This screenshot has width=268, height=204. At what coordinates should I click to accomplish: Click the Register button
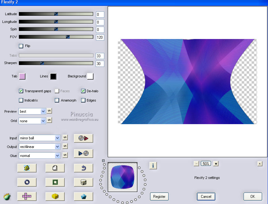(x=159, y=197)
